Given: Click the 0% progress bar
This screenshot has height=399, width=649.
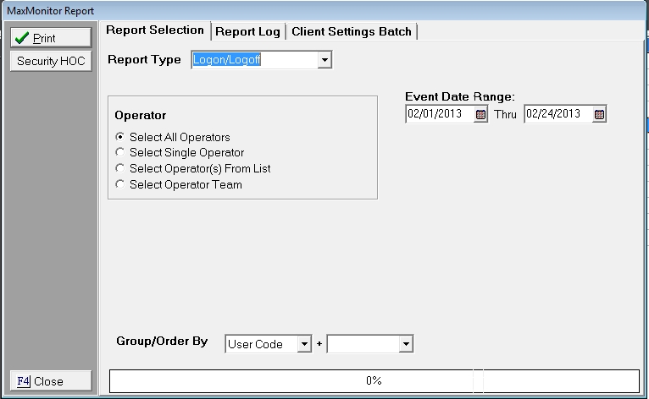Looking at the screenshot, I should (374, 380).
